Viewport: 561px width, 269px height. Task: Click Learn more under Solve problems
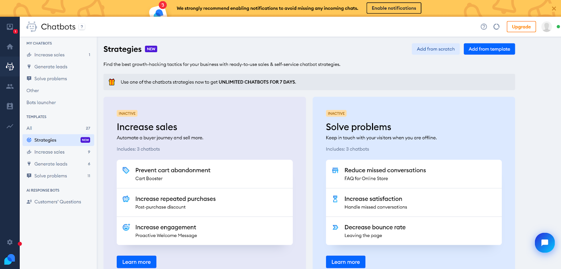[345, 262]
